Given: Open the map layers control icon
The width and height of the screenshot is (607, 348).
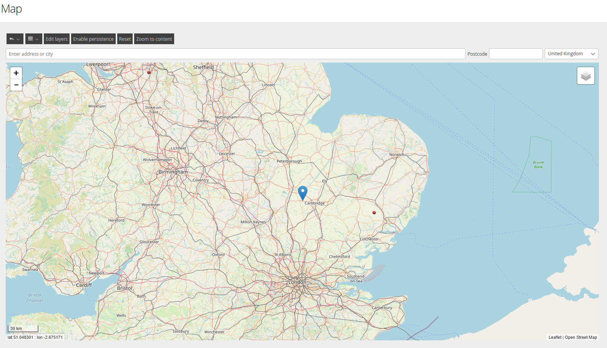Looking at the screenshot, I should click(x=585, y=76).
